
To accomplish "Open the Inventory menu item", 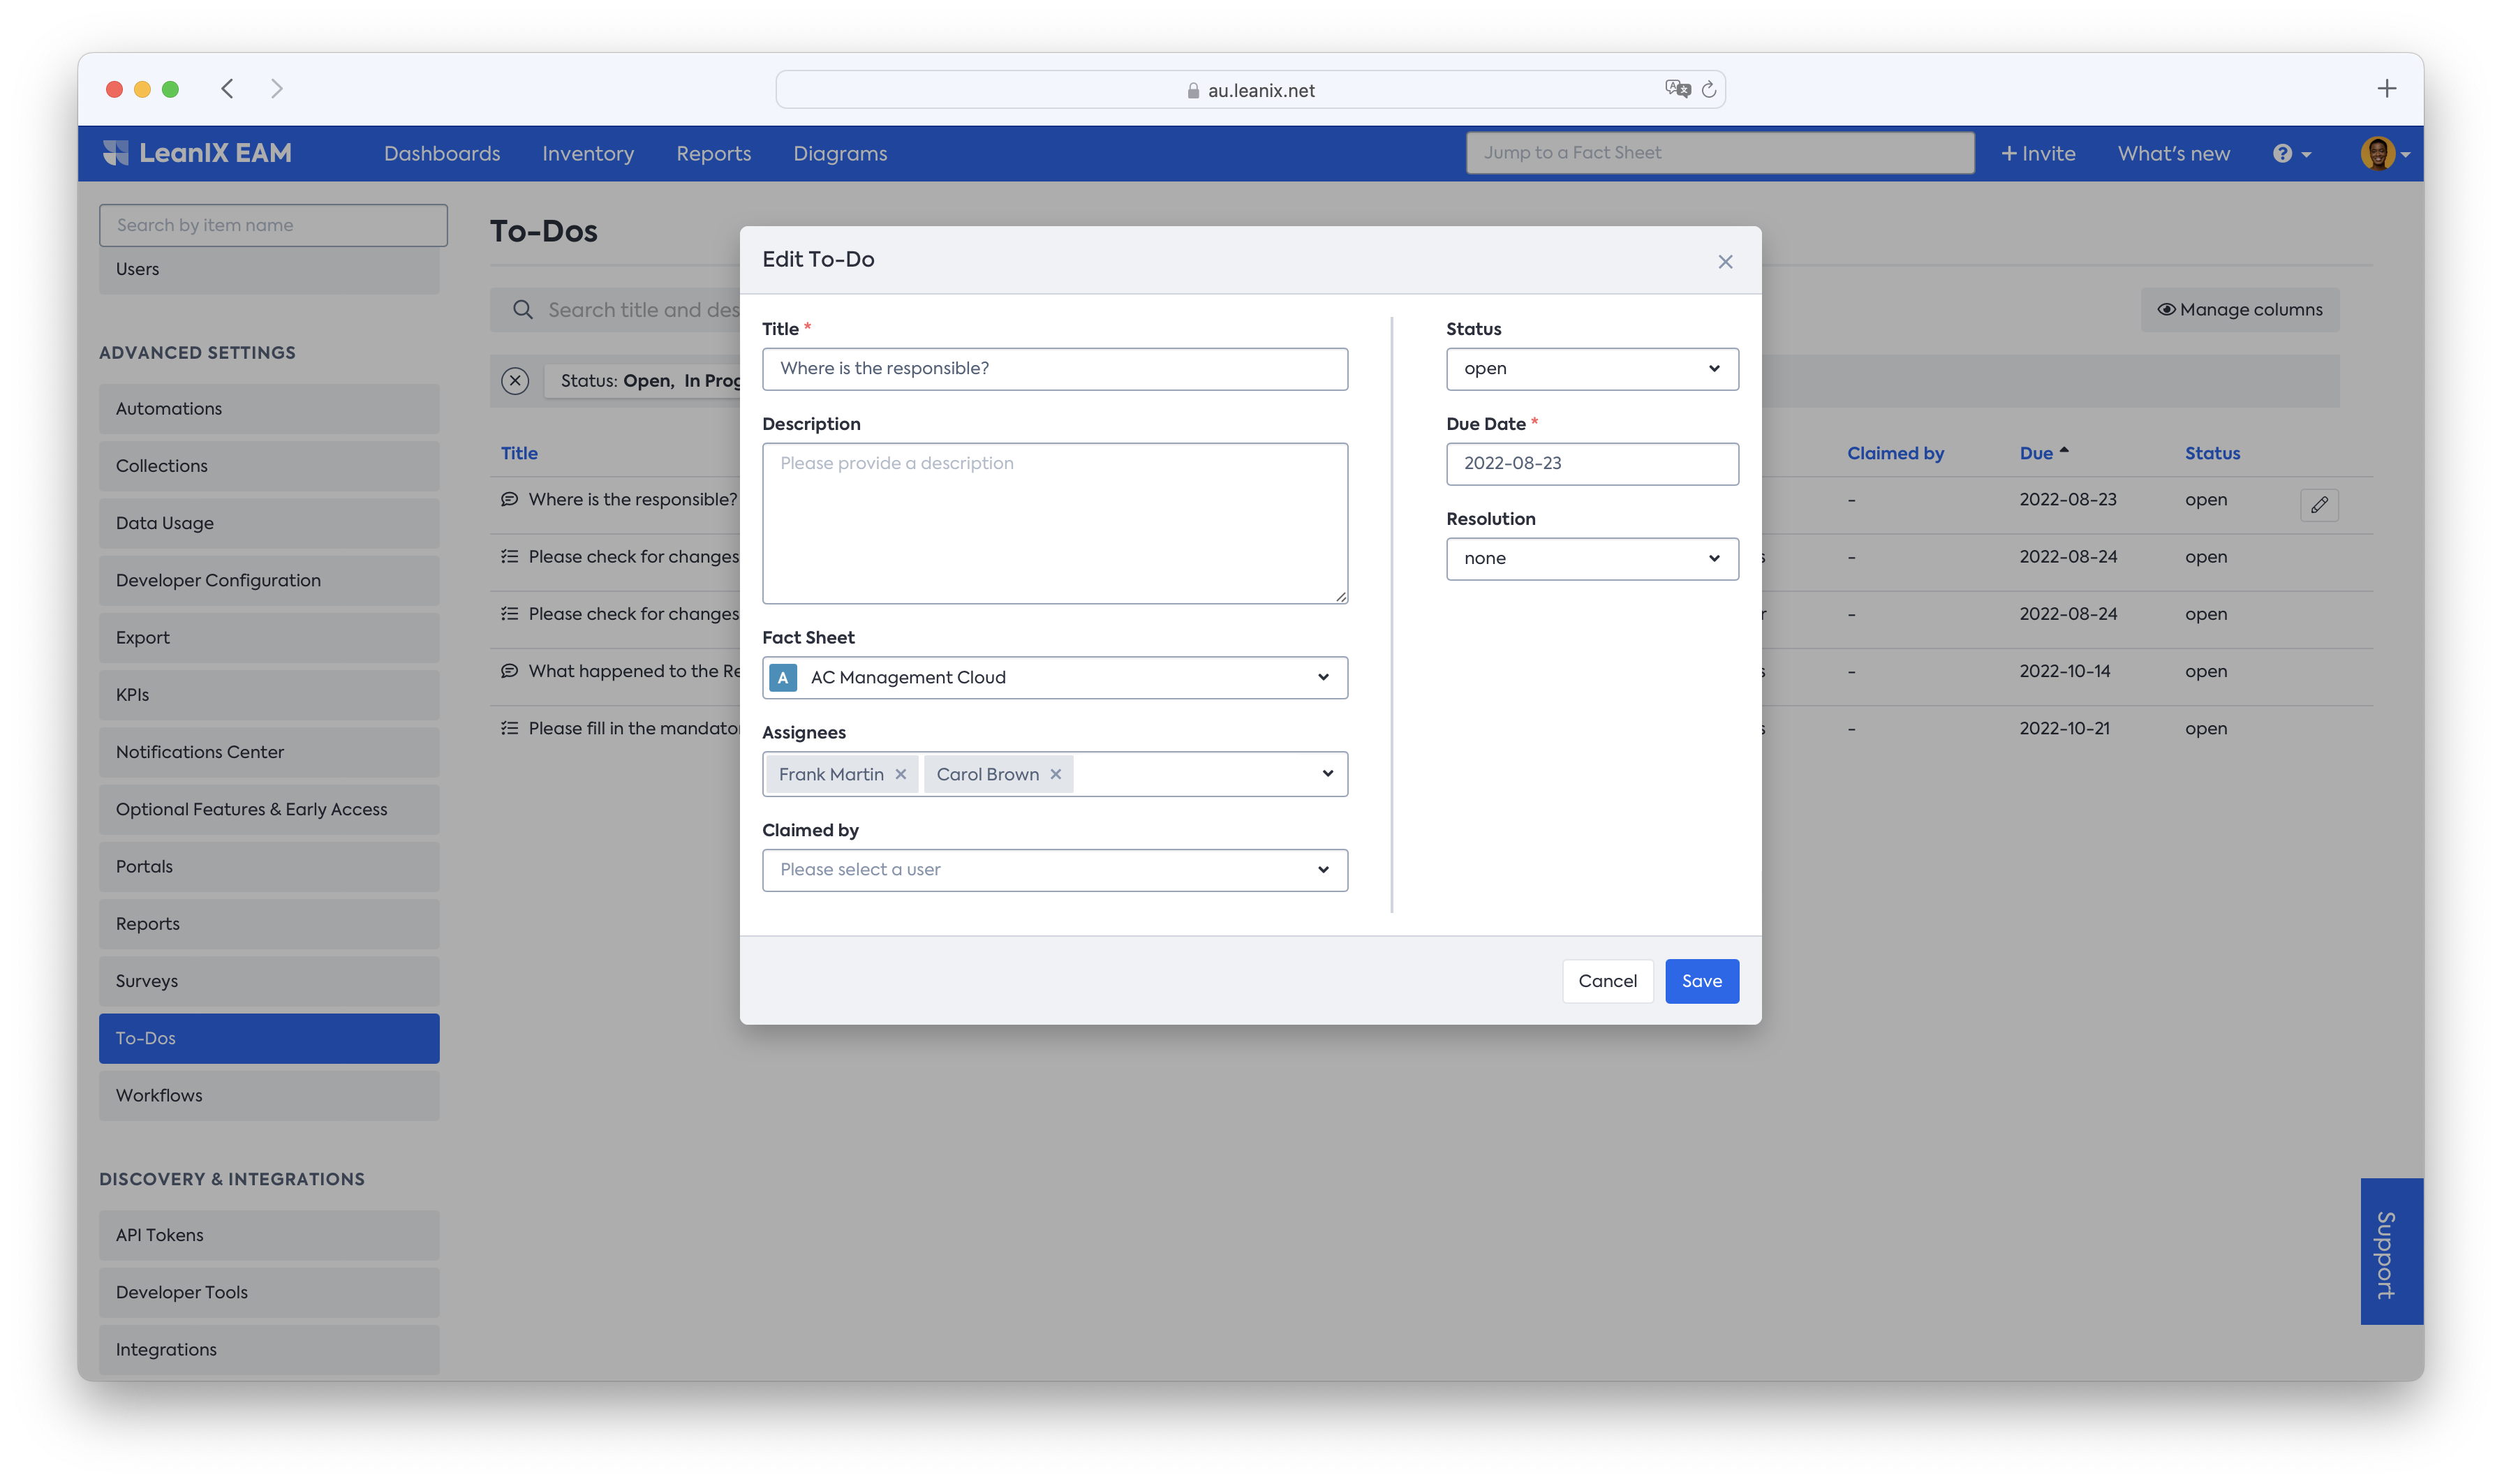I will (588, 154).
